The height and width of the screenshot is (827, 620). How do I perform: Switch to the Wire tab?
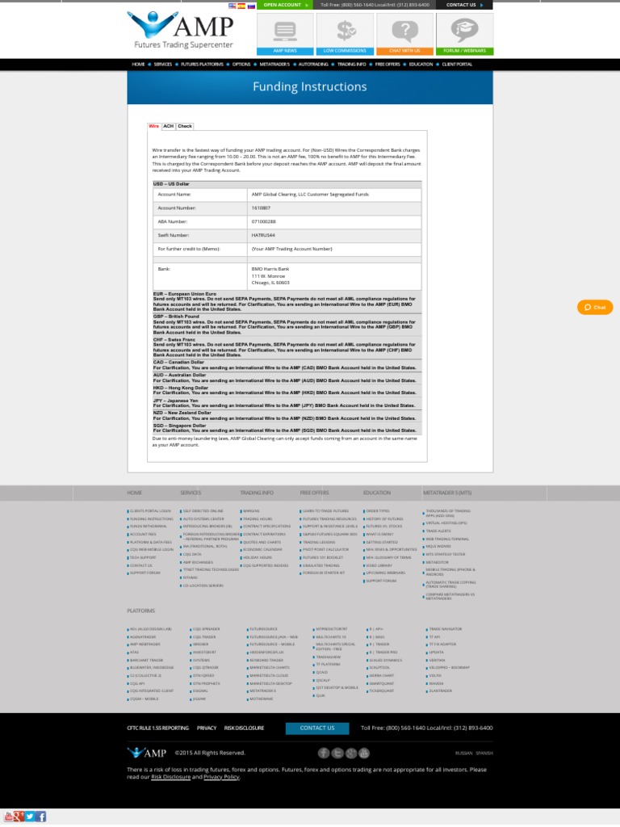(x=154, y=127)
